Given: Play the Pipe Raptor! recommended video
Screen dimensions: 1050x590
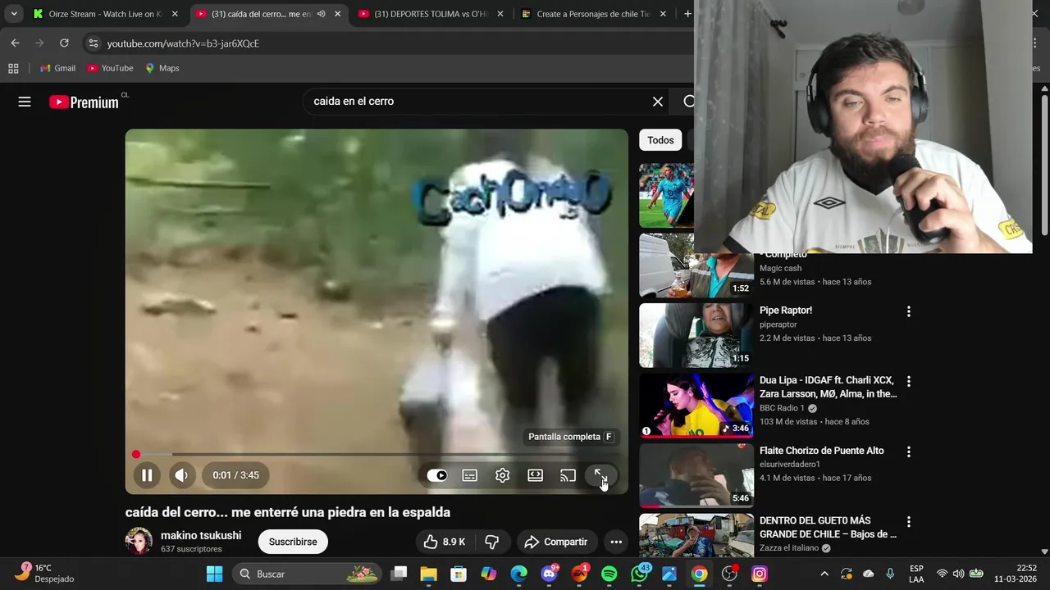Looking at the screenshot, I should [696, 335].
